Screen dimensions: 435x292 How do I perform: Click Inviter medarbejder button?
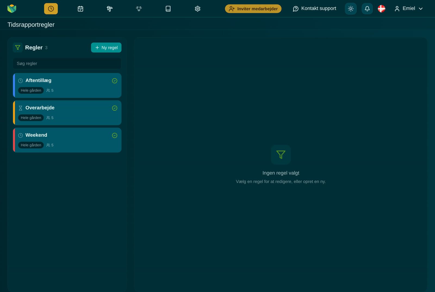253,9
